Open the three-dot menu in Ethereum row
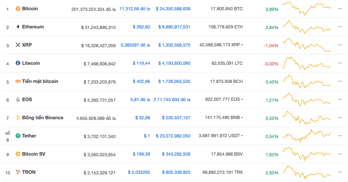 340,27
